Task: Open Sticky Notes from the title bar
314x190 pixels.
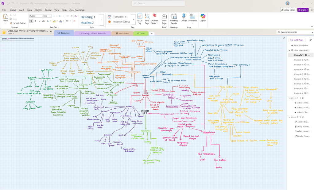Action: (288, 10)
